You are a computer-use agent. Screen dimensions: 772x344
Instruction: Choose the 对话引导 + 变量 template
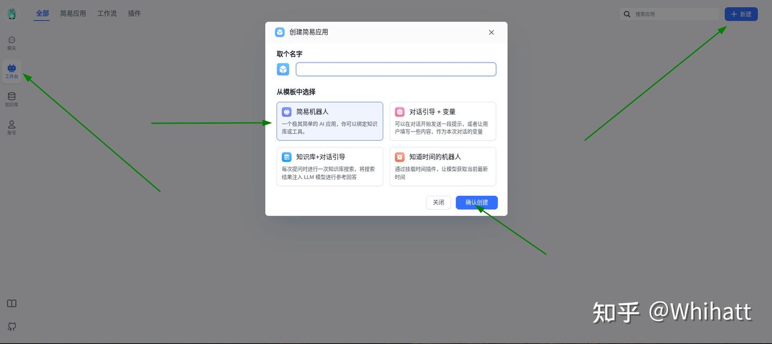(x=443, y=121)
